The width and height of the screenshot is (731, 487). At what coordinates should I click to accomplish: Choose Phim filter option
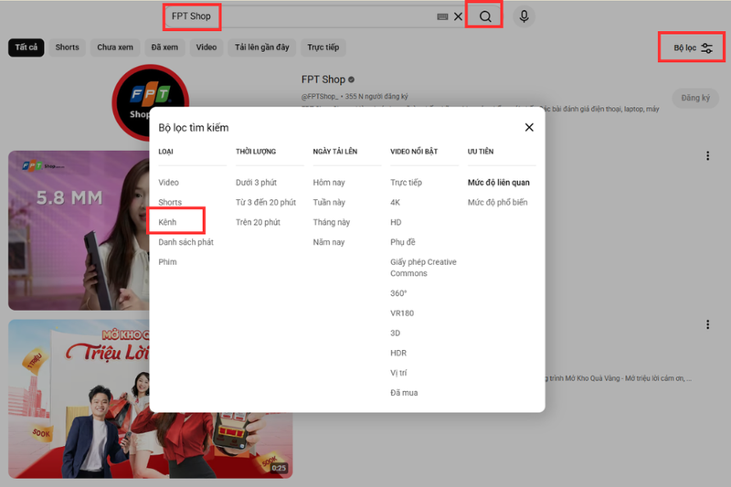click(x=167, y=262)
